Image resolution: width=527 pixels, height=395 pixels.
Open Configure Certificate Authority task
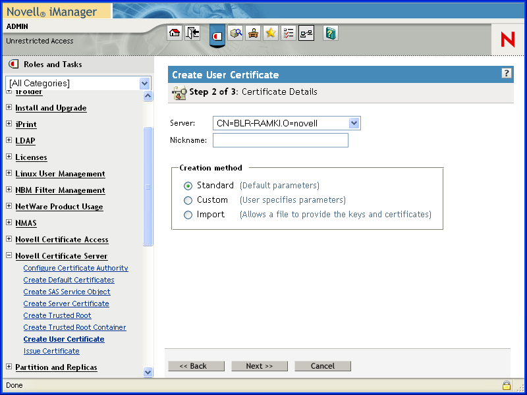pyautogui.click(x=76, y=268)
